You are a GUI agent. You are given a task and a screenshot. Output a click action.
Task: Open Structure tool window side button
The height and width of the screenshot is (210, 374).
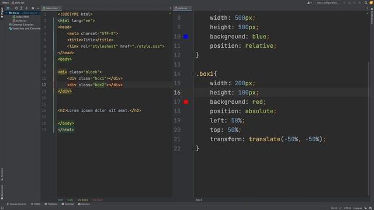coord(2,174)
